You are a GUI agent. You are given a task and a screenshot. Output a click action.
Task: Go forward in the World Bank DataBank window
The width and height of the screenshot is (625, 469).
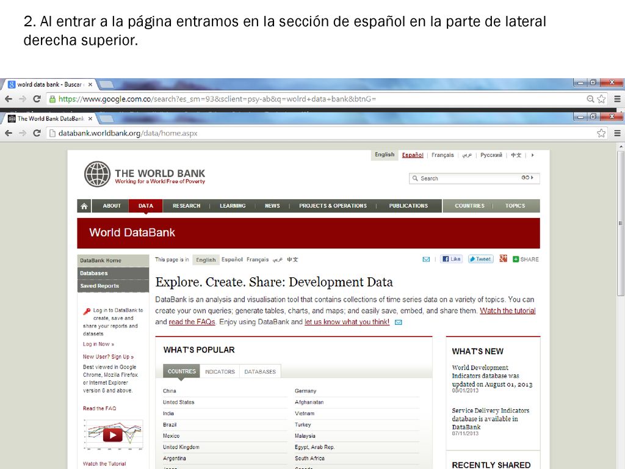23,133
